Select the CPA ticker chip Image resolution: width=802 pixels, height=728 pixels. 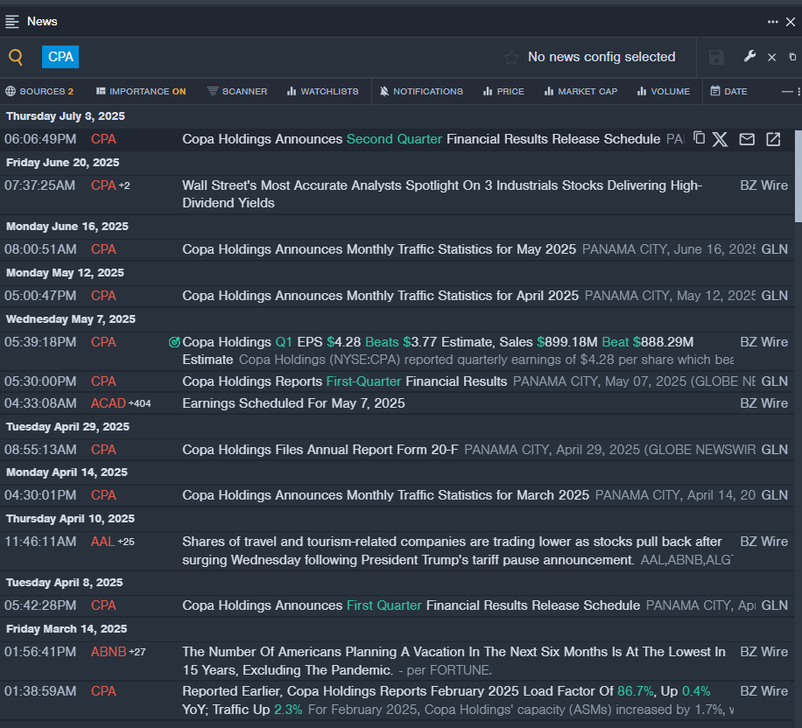point(60,57)
